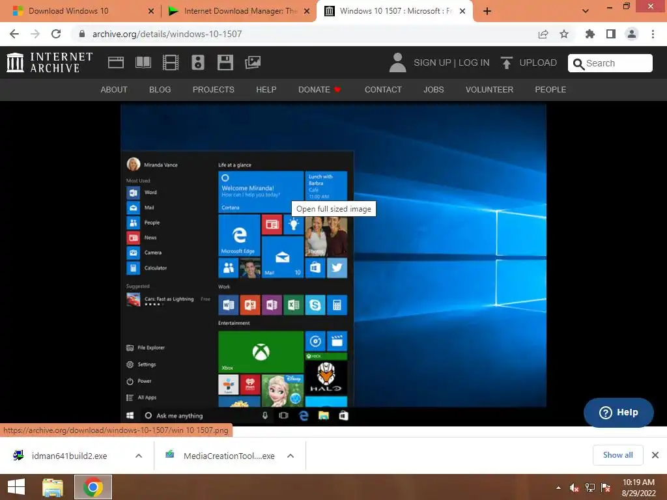Screen dimensions: 667x500
Task: Open File Explorer from taskbar
Action: (53, 487)
